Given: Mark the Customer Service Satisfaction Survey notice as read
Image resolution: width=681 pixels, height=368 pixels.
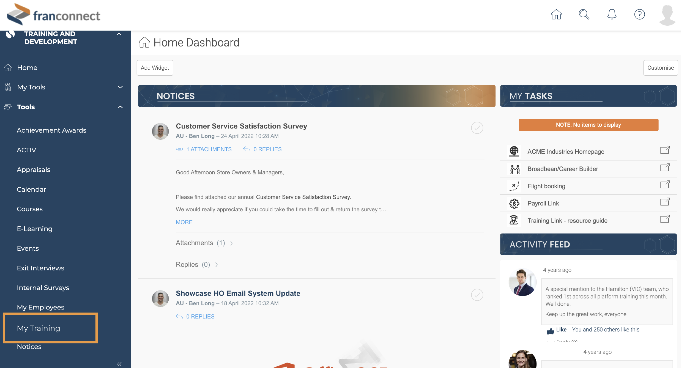Looking at the screenshot, I should pyautogui.click(x=477, y=128).
